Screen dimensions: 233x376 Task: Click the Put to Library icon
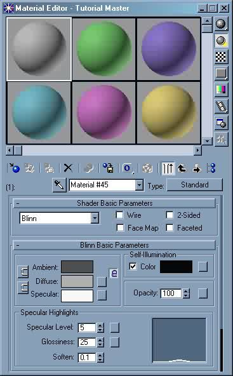pos(108,168)
